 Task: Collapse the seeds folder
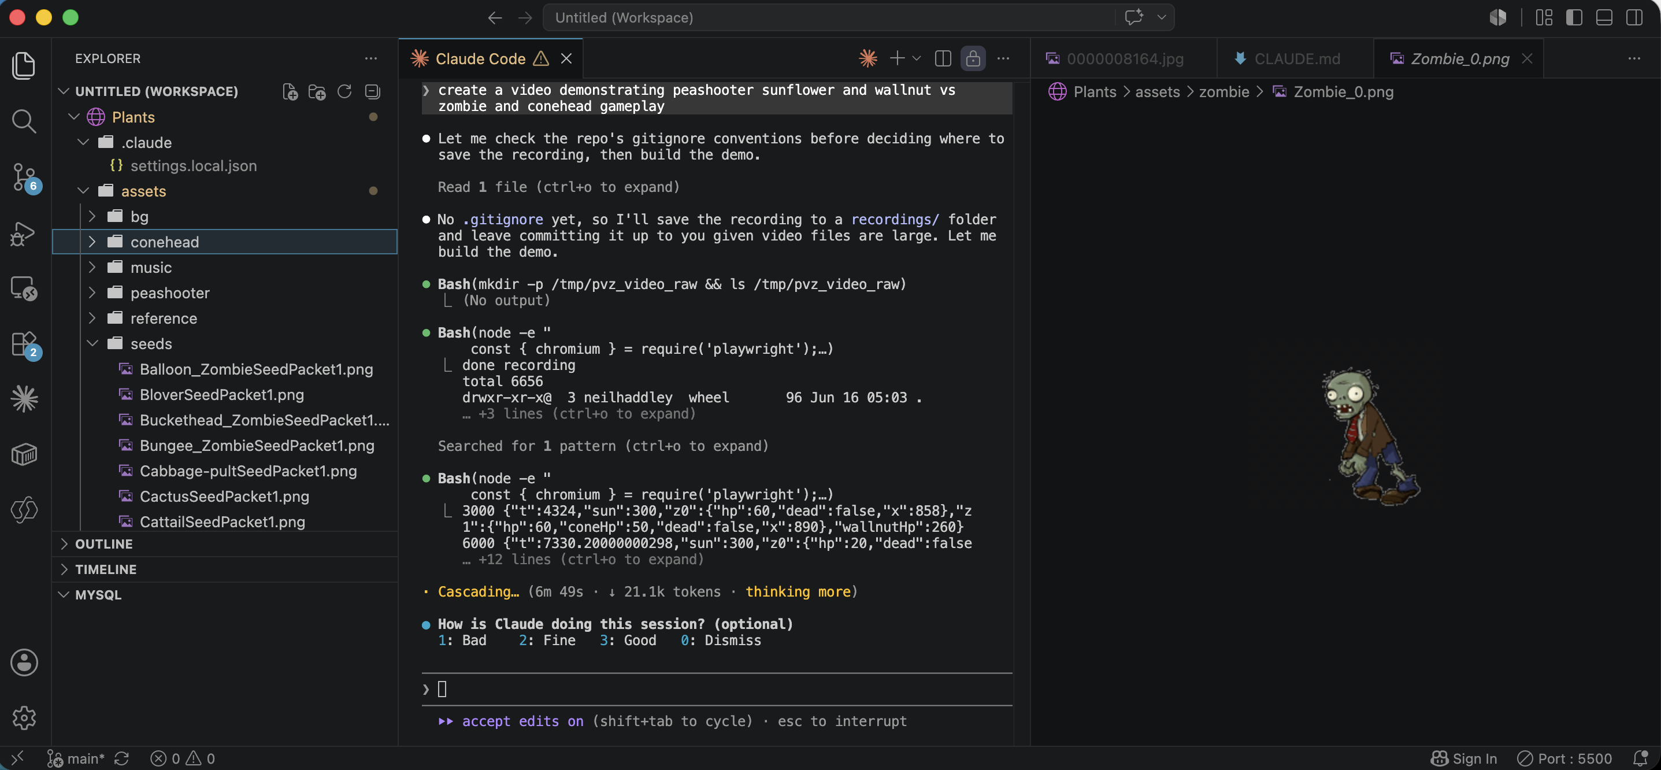pyautogui.click(x=92, y=343)
